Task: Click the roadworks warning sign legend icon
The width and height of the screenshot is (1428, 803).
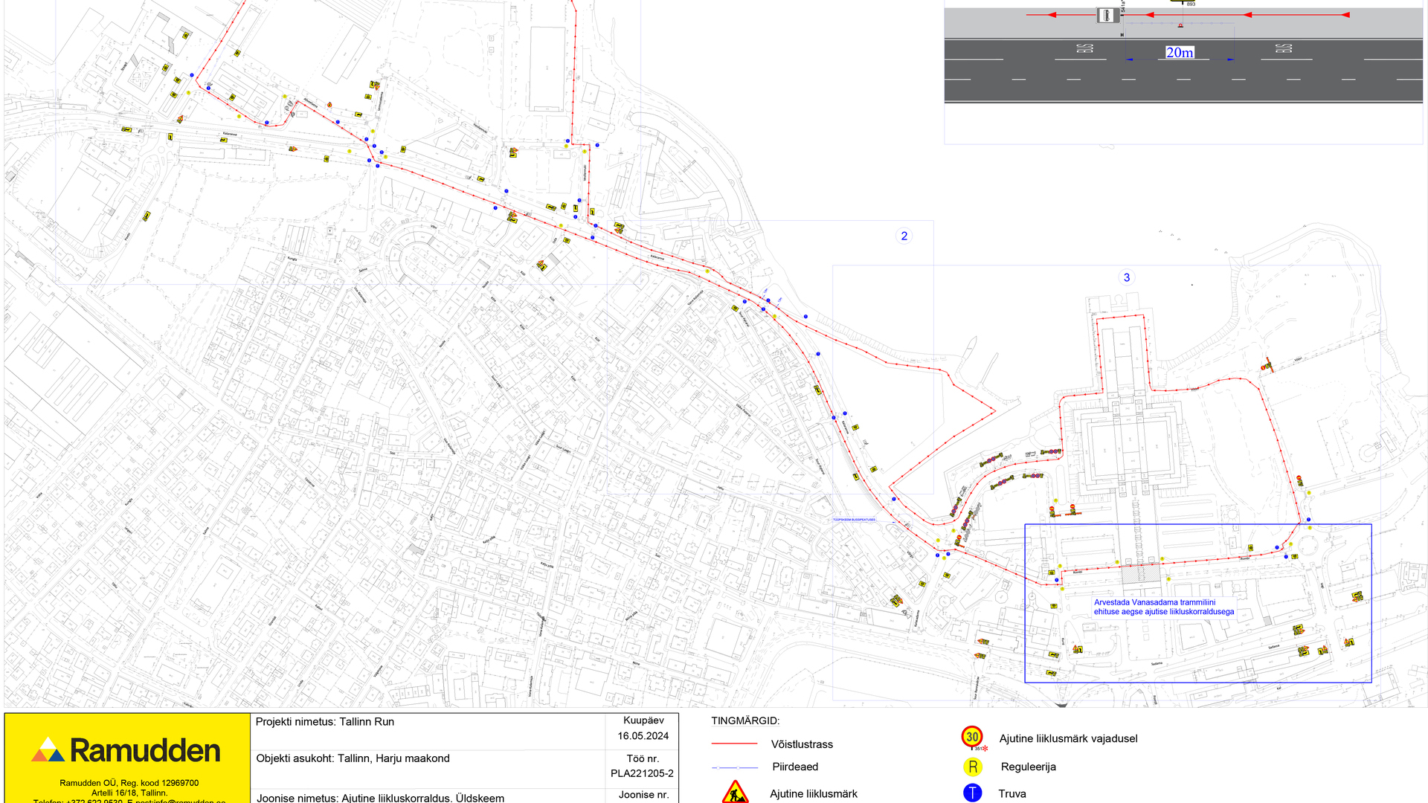Action: pos(735,792)
